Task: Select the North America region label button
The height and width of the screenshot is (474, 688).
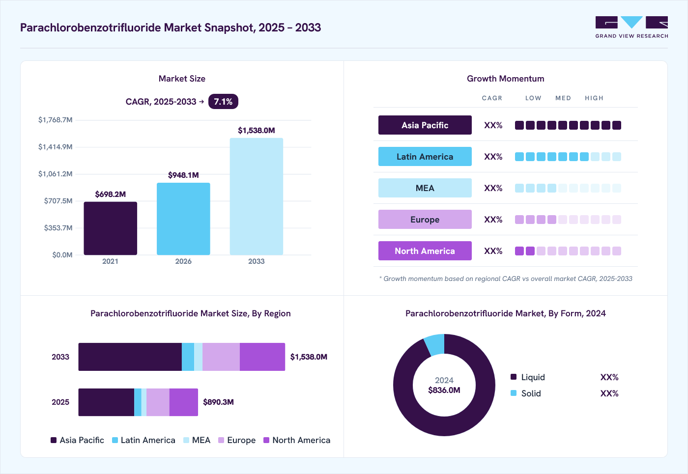Action: click(425, 251)
